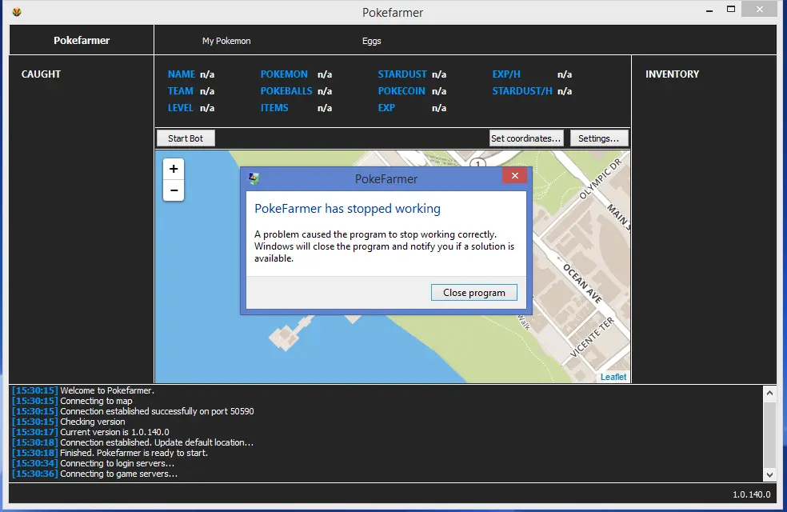Click the 'Welcome to Pokefarmer.' log line

click(x=83, y=390)
